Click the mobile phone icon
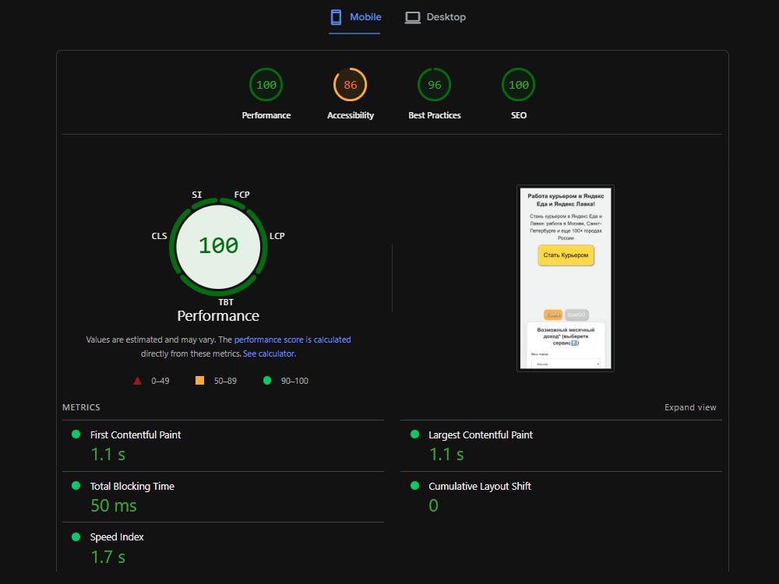Viewport: 779px width, 584px height. pyautogui.click(x=336, y=17)
